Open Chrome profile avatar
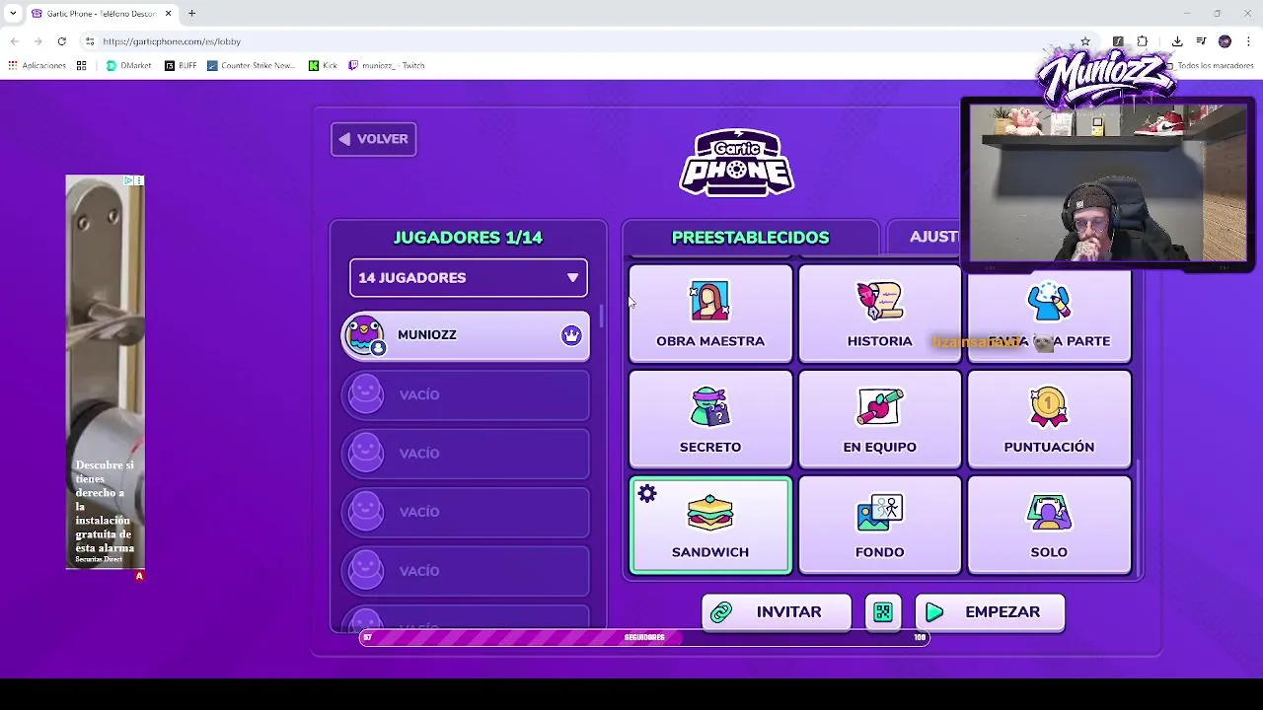This screenshot has height=710, width=1263. [1225, 41]
